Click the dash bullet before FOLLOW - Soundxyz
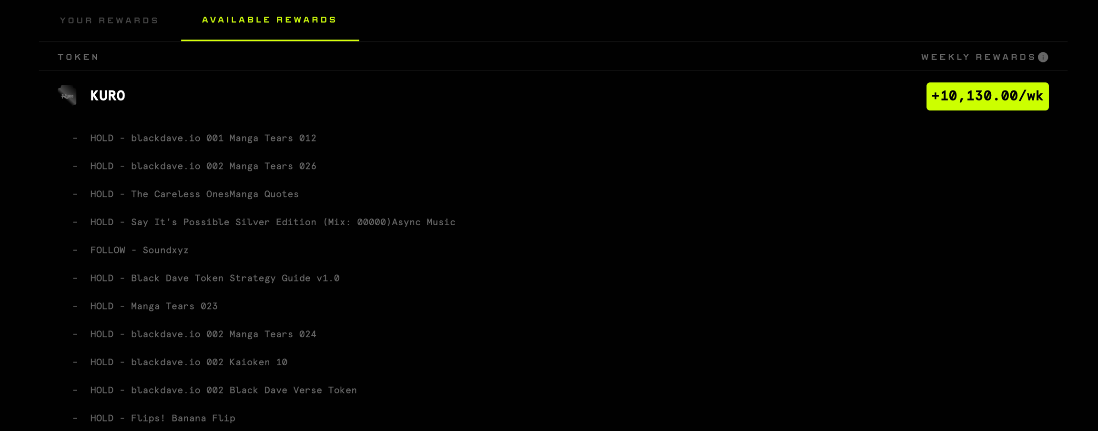1098x431 pixels. 75,251
